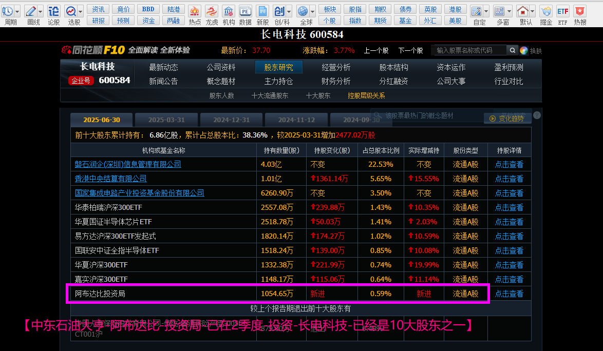Expand the 画线 dropdown arrow
603x351 pixels.
pyautogui.click(x=41, y=11)
